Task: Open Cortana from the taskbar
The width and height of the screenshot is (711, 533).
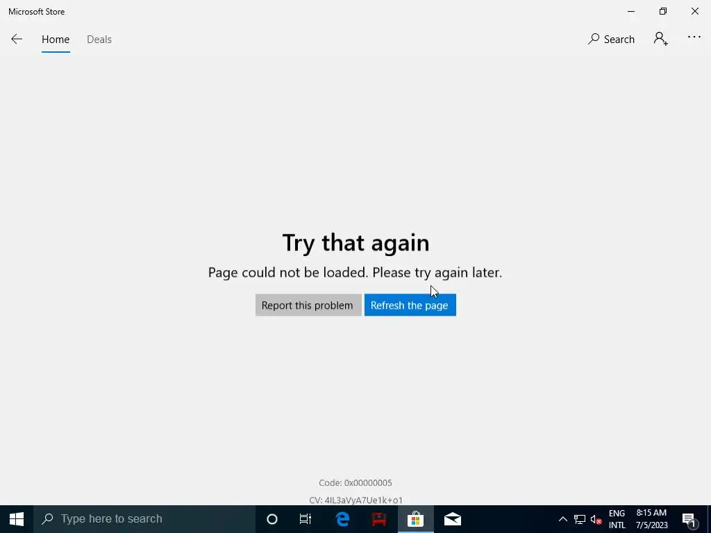Action: point(272,519)
